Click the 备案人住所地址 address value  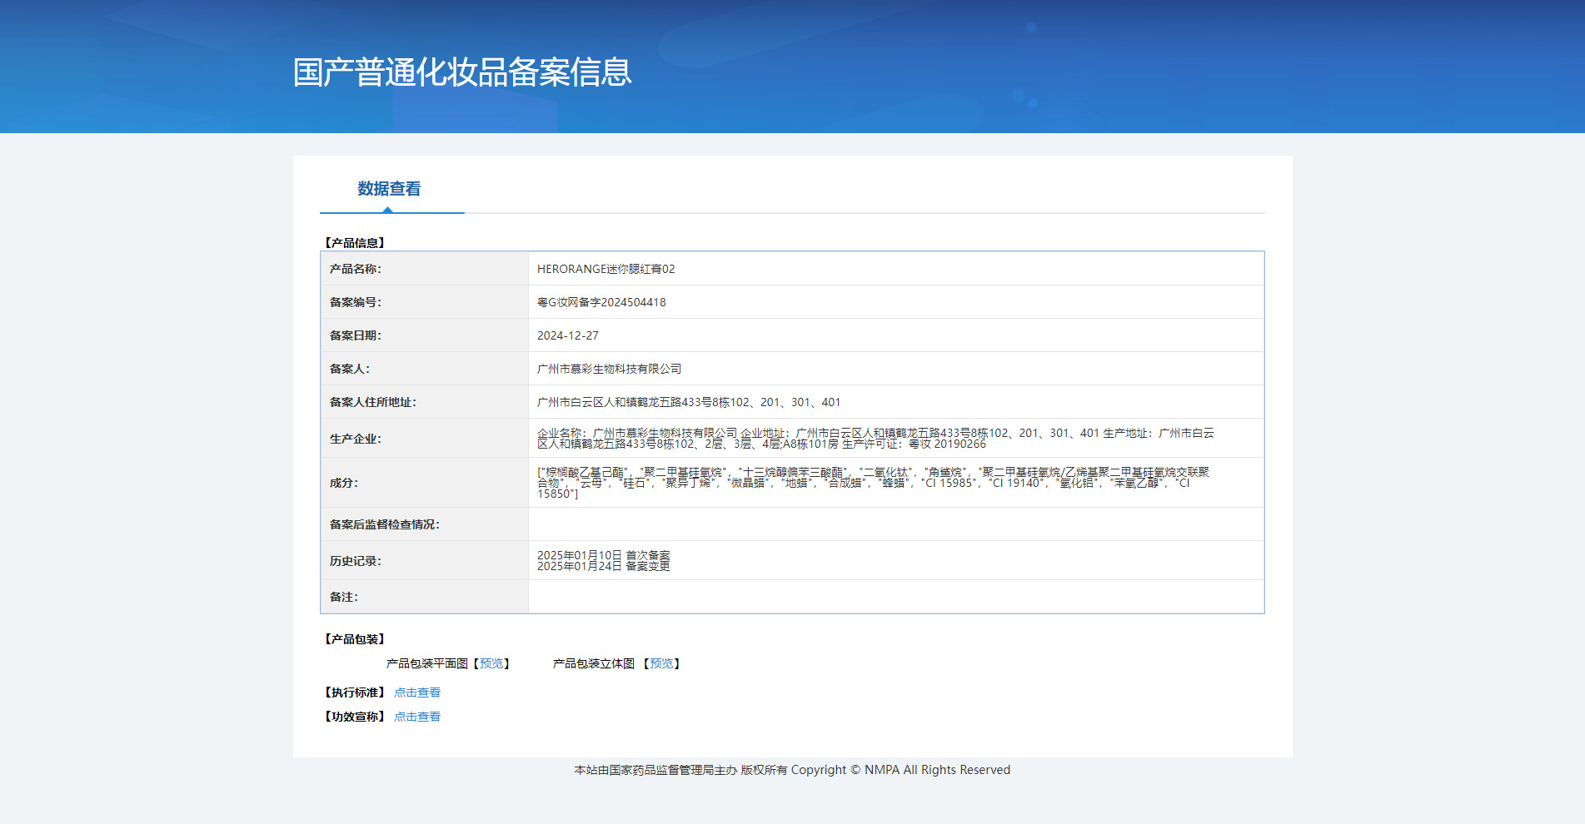[x=688, y=402]
